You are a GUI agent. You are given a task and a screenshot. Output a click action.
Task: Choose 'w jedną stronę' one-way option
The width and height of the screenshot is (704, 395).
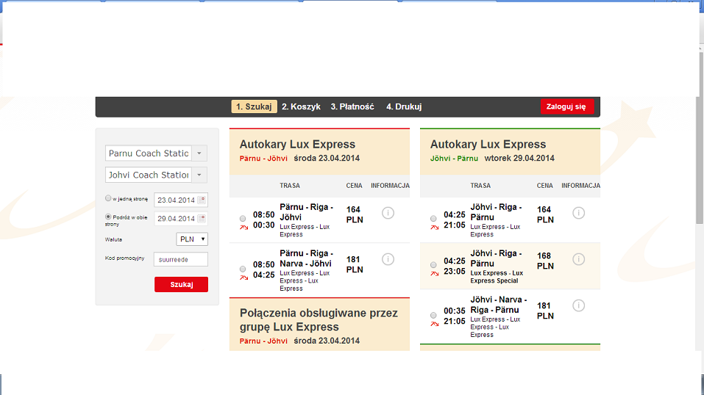108,198
